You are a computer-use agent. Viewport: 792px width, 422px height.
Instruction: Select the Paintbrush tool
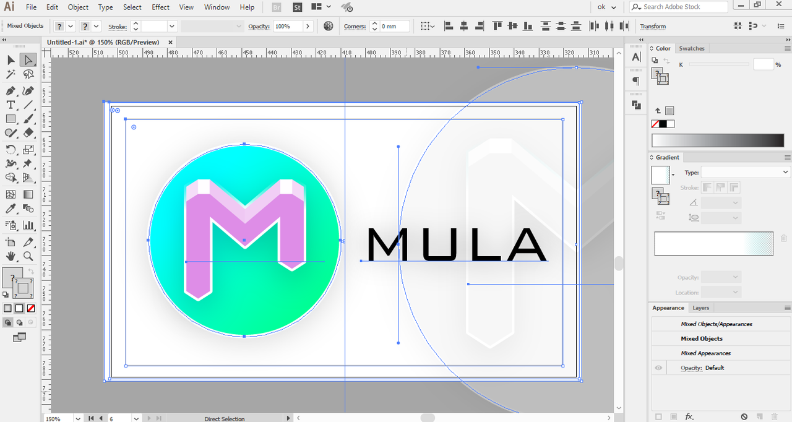click(28, 119)
